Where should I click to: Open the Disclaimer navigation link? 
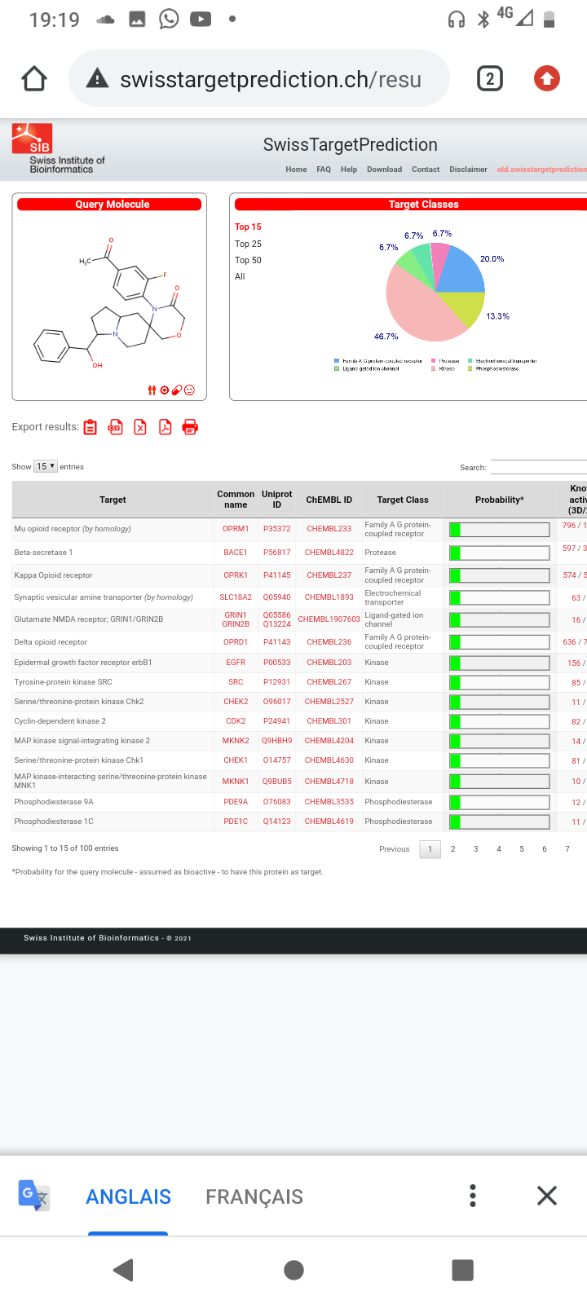[x=468, y=170]
